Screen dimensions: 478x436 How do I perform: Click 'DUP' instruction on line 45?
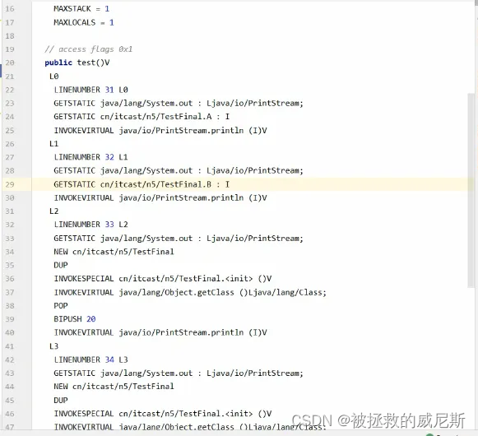(61, 400)
